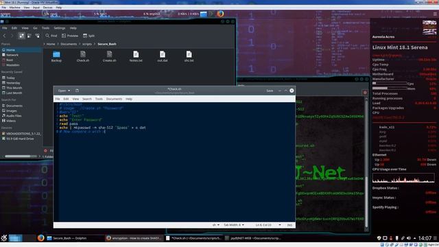
Task: Open the Tab Width dropdown
Action: (234, 225)
